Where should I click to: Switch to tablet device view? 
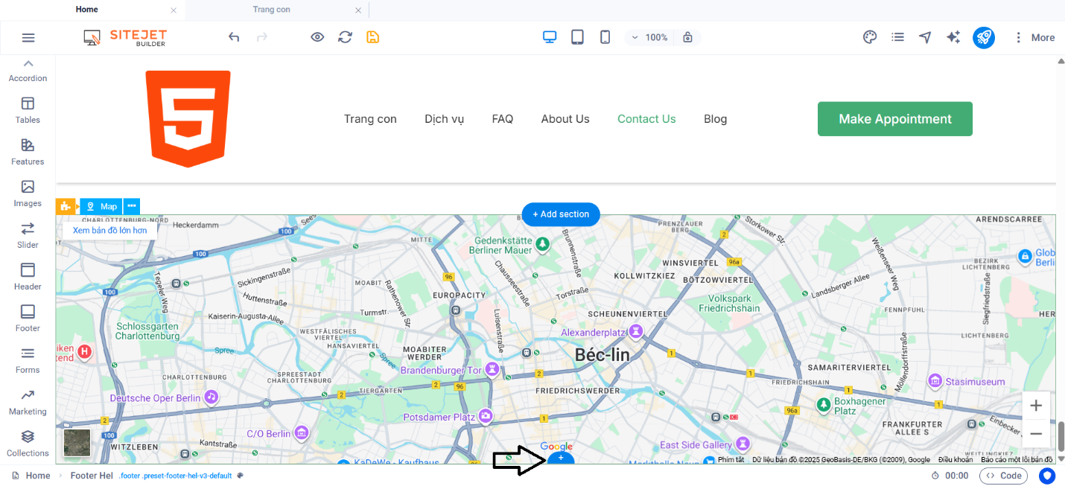pyautogui.click(x=577, y=37)
